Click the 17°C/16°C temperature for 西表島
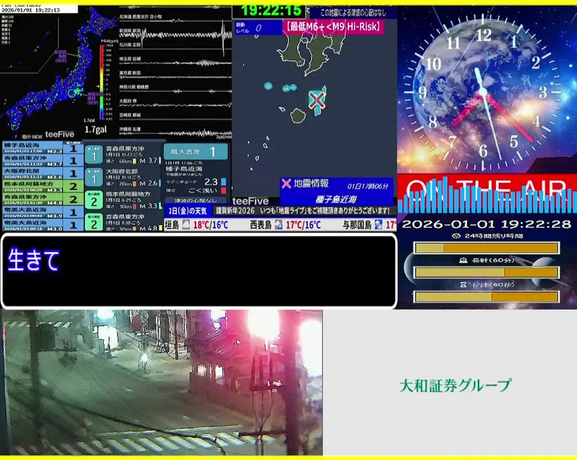This screenshot has width=577, height=460. click(304, 225)
